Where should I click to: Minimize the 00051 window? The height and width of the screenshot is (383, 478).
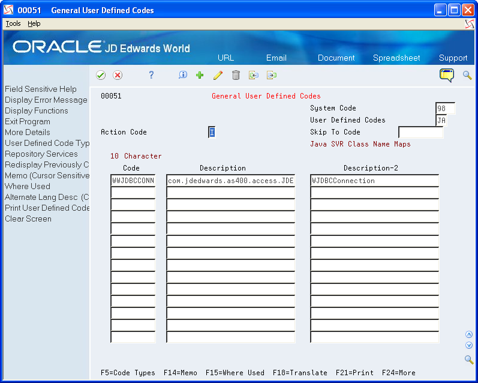click(440, 10)
